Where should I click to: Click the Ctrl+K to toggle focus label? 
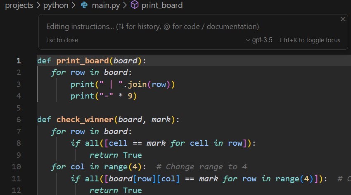click(x=310, y=40)
